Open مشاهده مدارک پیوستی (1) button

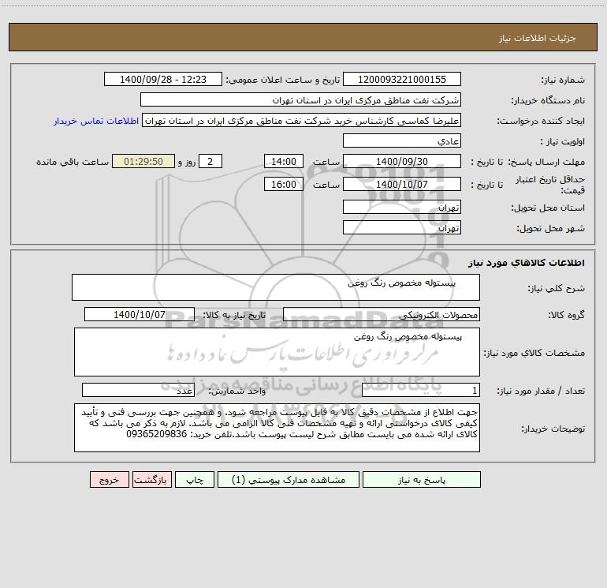289,479
